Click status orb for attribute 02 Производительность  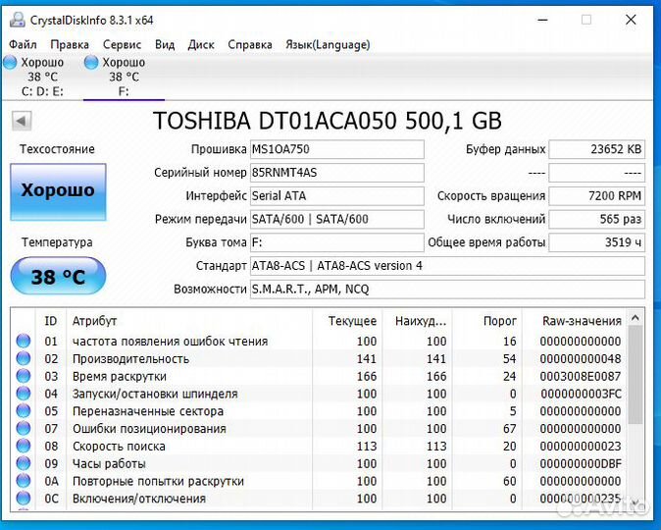pos(24,358)
